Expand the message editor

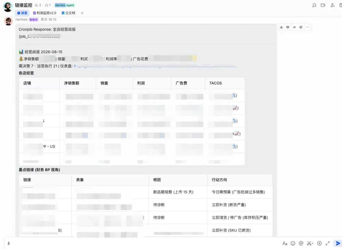pos(328,243)
